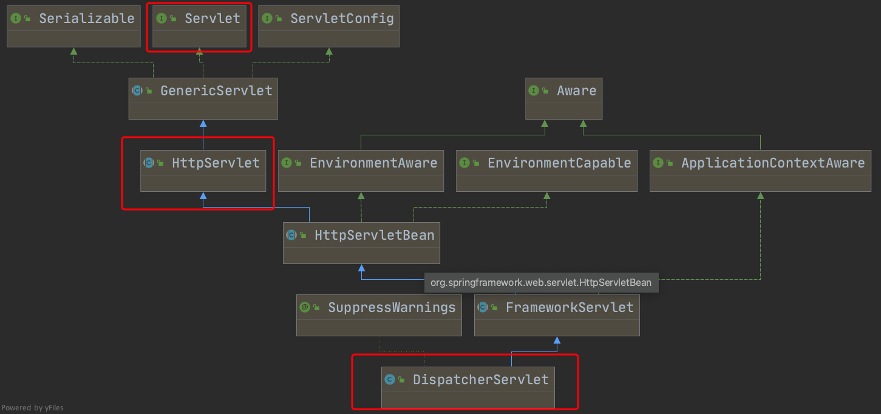Click the class icon beside HttpServletBean
Screen dimensions: 881x414
click(x=291, y=235)
